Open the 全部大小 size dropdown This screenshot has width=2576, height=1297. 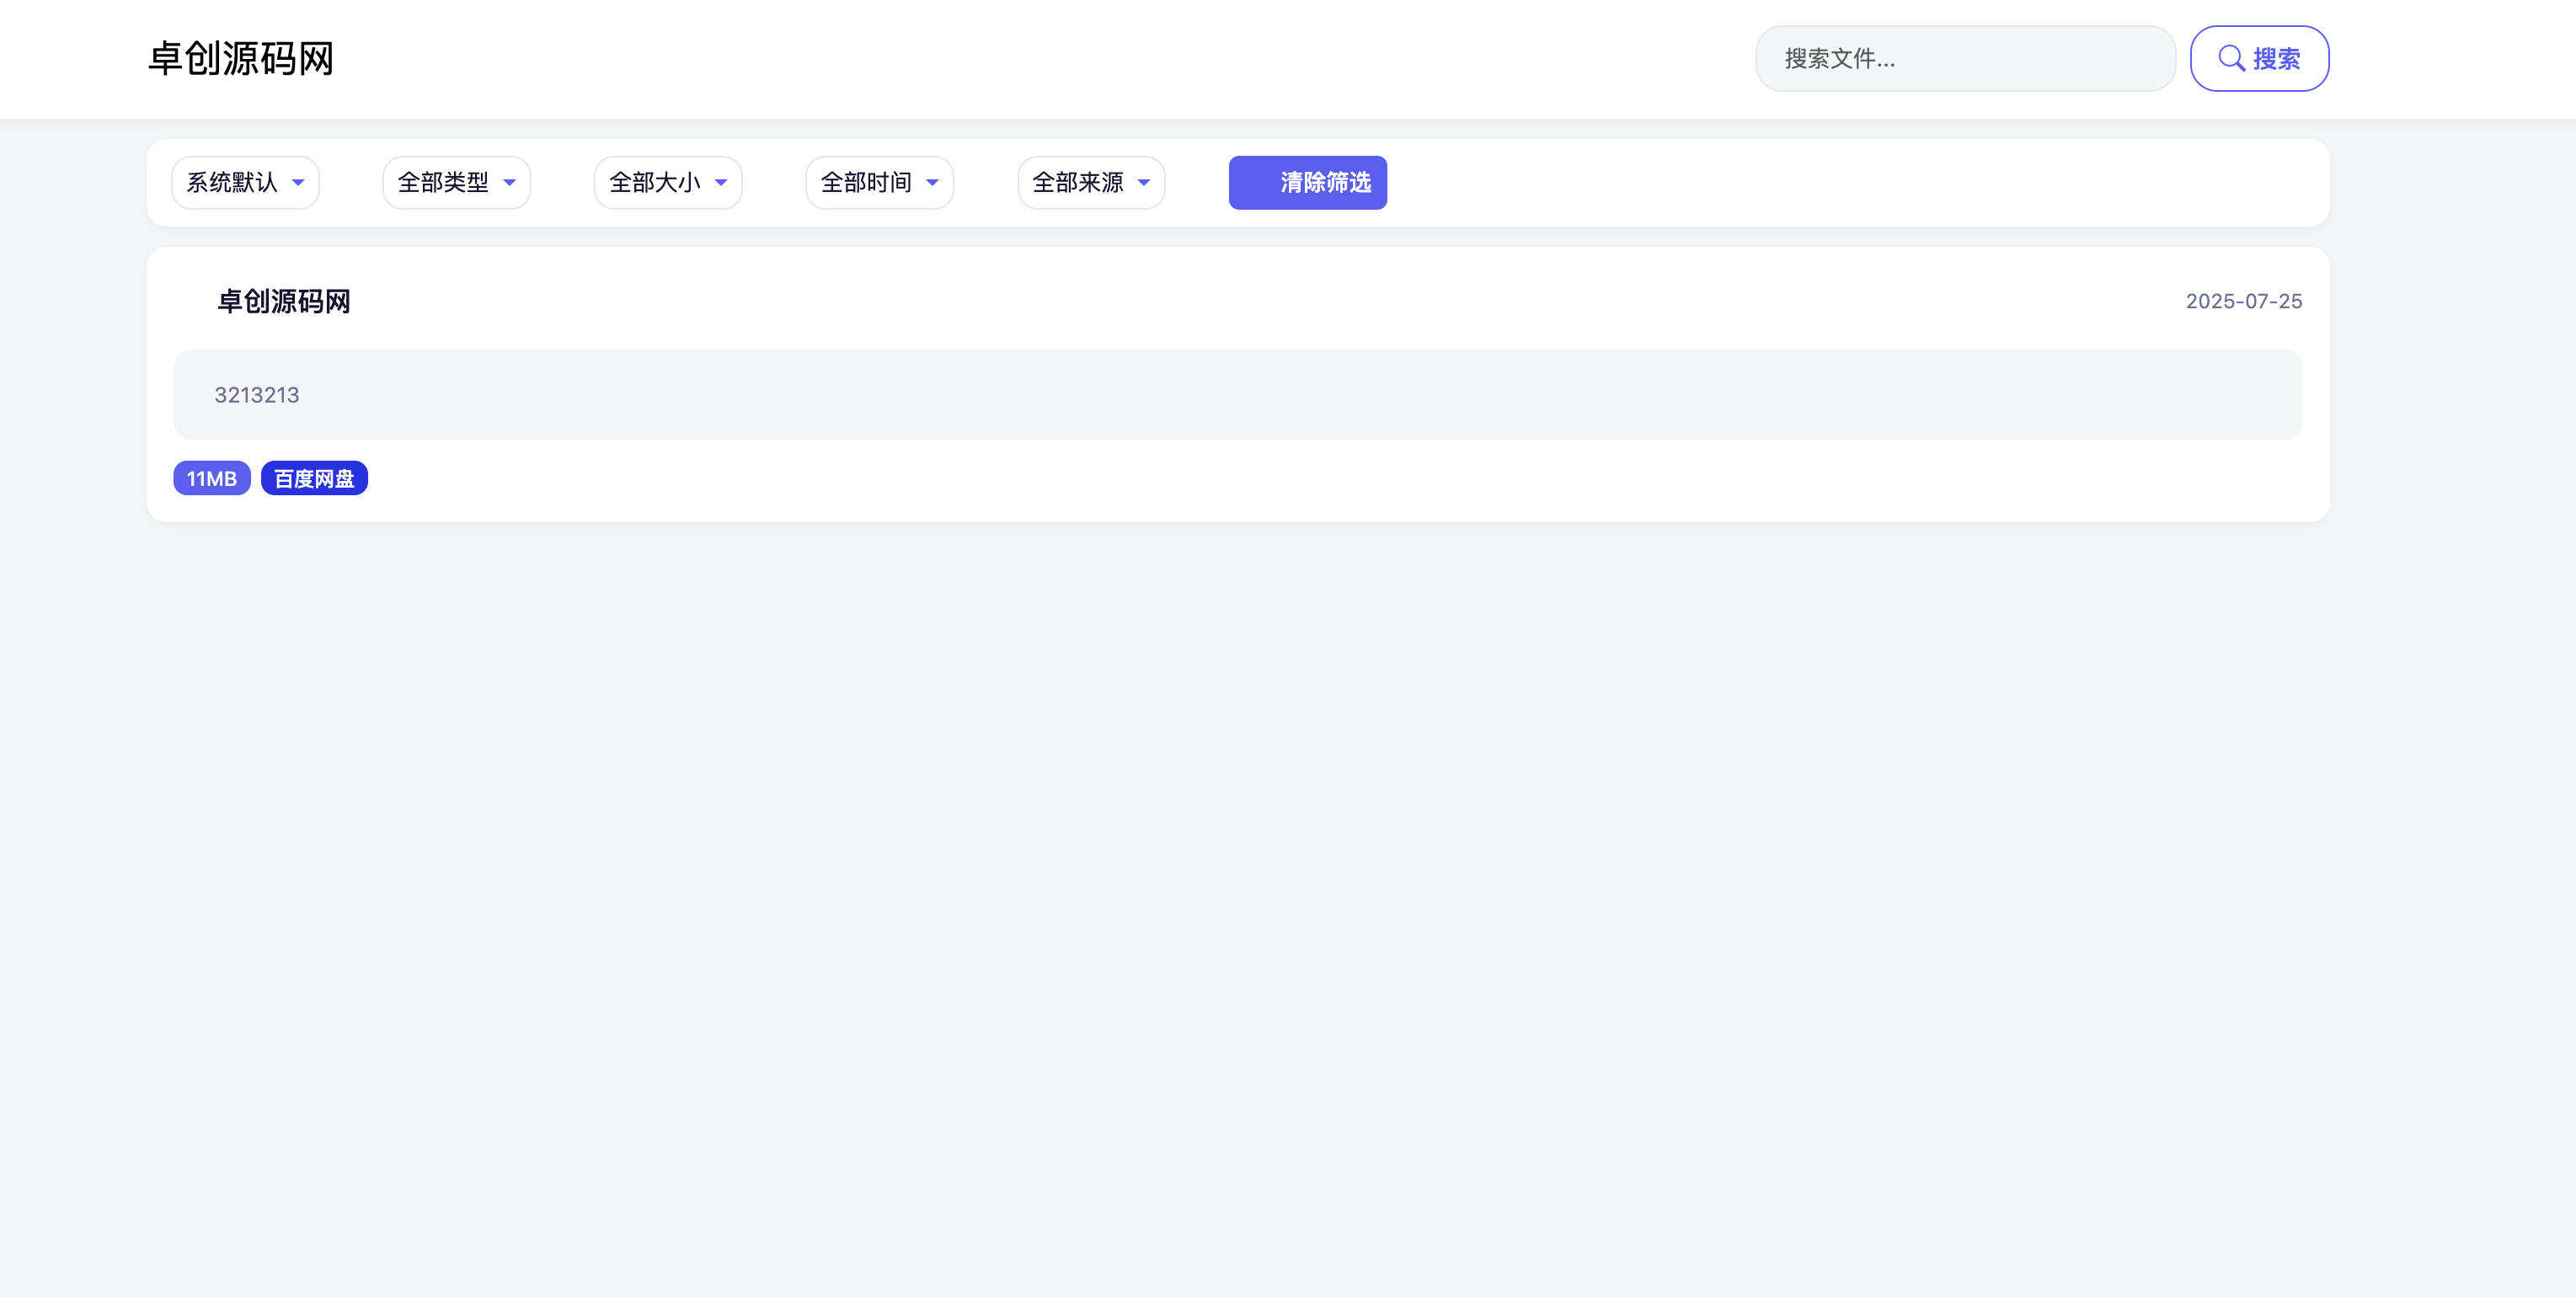point(667,183)
